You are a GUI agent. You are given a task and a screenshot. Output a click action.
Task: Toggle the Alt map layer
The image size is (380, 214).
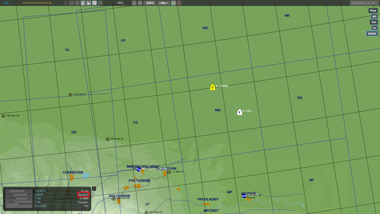pyautogui.click(x=374, y=17)
